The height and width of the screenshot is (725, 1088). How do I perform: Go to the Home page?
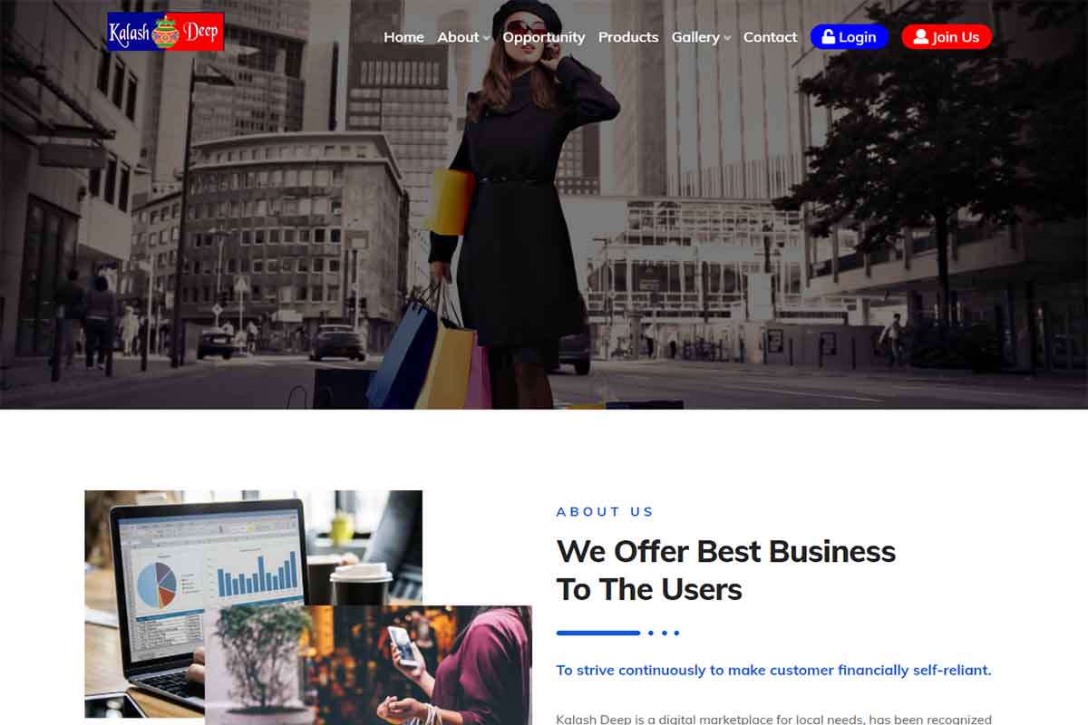coord(403,37)
